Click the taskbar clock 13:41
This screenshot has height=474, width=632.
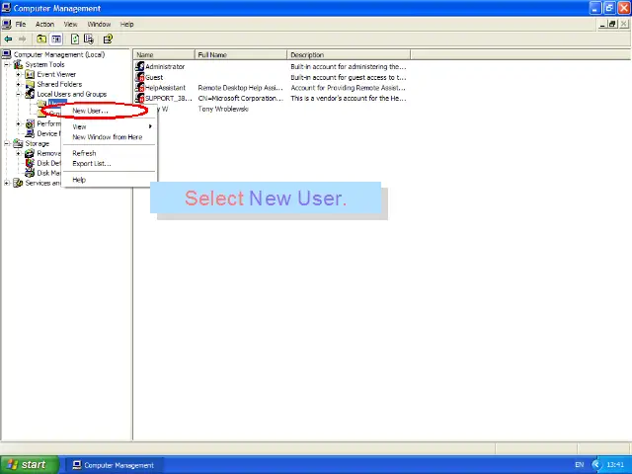pyautogui.click(x=615, y=465)
